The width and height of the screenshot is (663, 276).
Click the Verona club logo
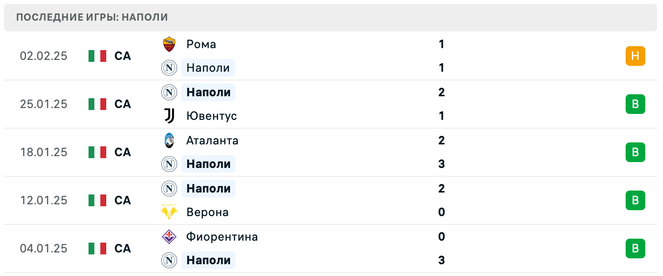[169, 212]
